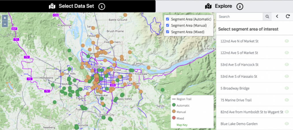The height and width of the screenshot is (130, 293).
Task: Toggle visibility of Blue Lake Demo Garden
Action: pyautogui.click(x=287, y=123)
